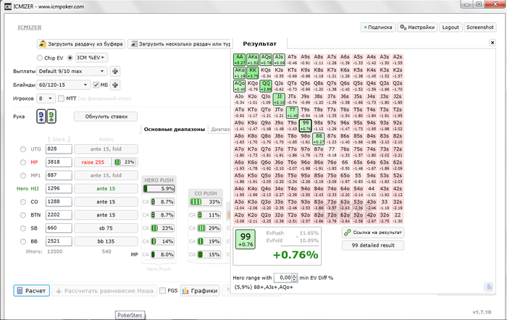507x320 pixels.
Task: Click Обнулить ставки to reset bets
Action: (106, 117)
